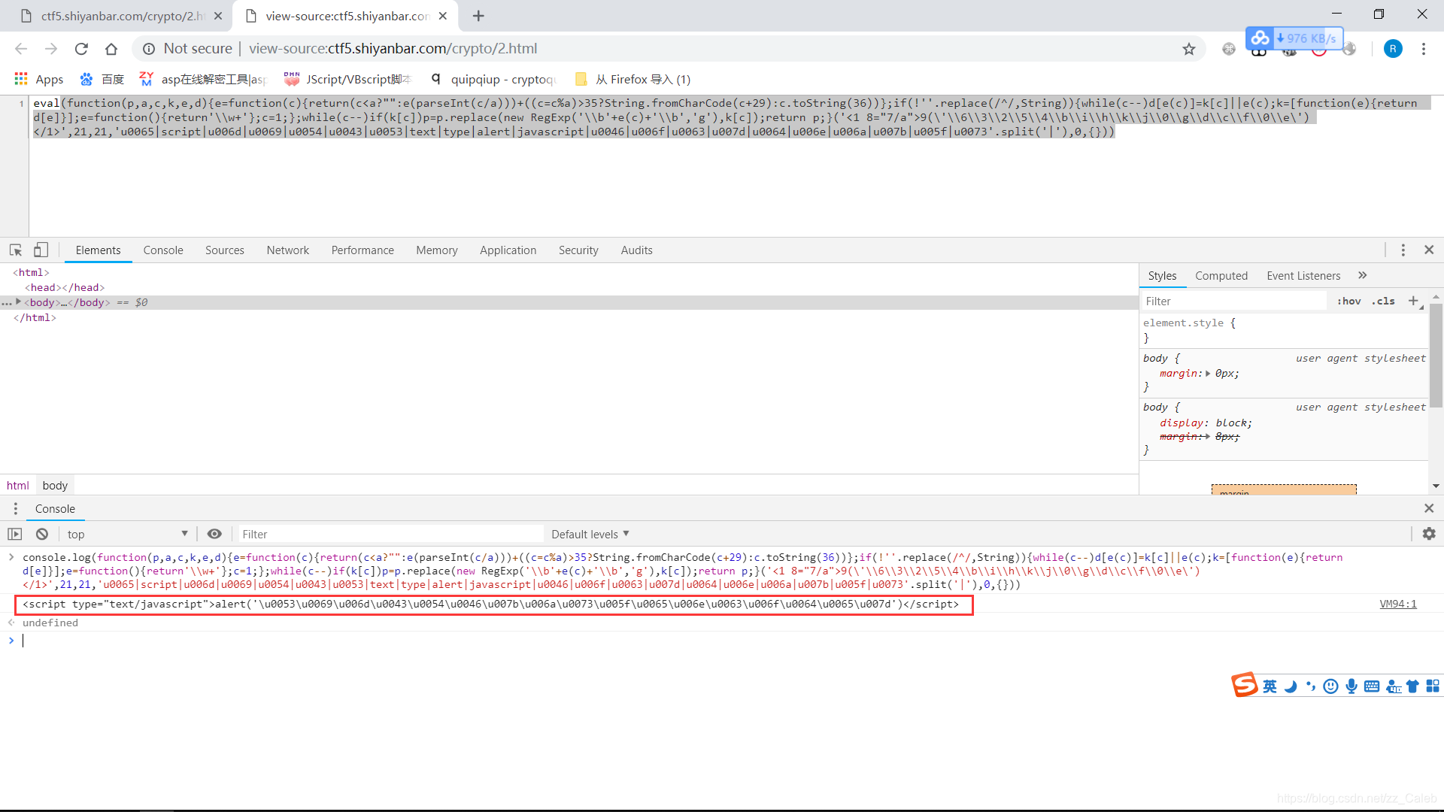Screen dimensions: 1444x812
Task: Click the console Filter input field
Action: pos(390,534)
